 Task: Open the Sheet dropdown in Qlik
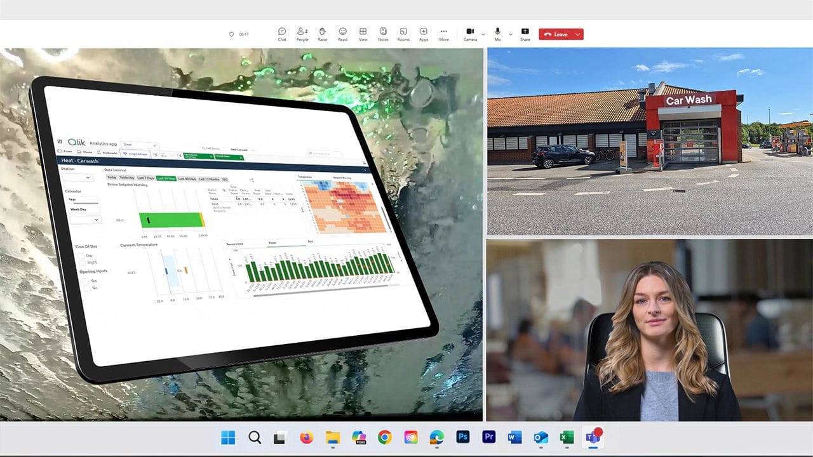click(140, 145)
